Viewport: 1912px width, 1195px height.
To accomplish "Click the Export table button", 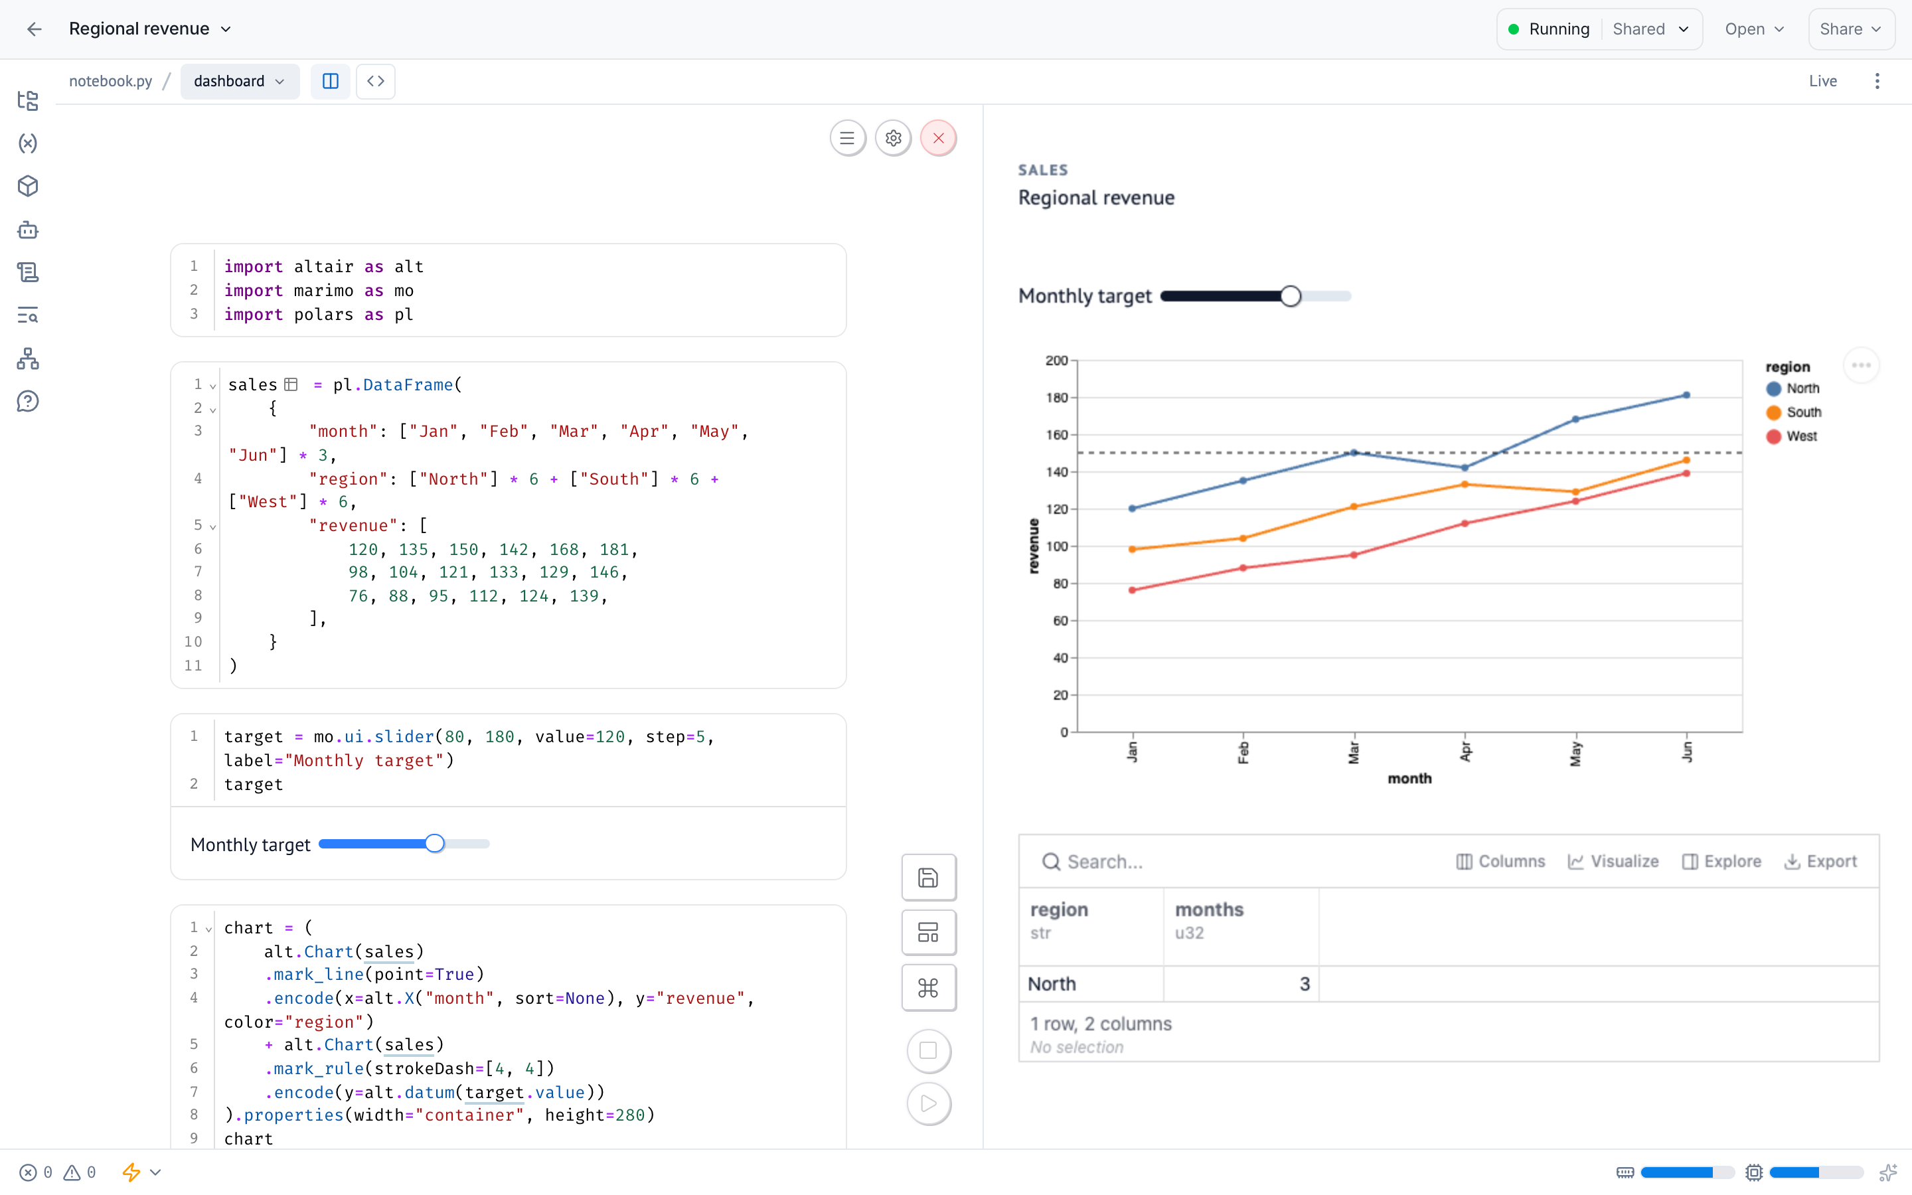I will (x=1820, y=862).
